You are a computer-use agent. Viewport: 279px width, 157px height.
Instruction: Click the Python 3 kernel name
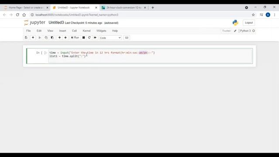245,31
